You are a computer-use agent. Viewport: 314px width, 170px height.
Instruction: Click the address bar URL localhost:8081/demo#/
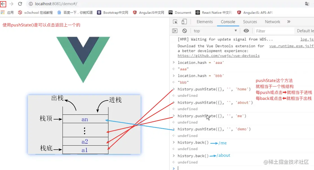(56, 4)
